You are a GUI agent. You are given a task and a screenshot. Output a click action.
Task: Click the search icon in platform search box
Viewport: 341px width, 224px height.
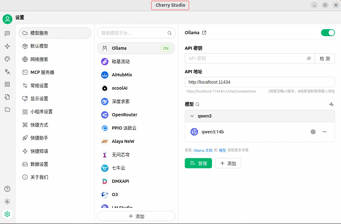[170, 33]
